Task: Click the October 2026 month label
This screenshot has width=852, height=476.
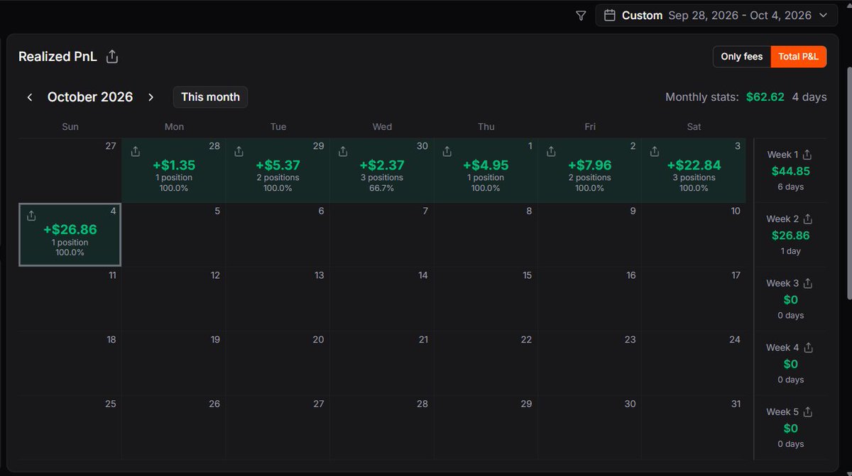Action: click(x=90, y=97)
